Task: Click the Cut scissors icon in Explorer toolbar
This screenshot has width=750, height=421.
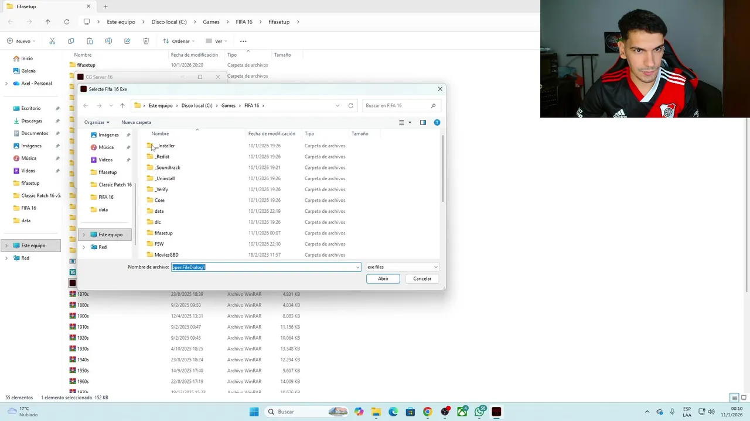Action: tap(52, 41)
